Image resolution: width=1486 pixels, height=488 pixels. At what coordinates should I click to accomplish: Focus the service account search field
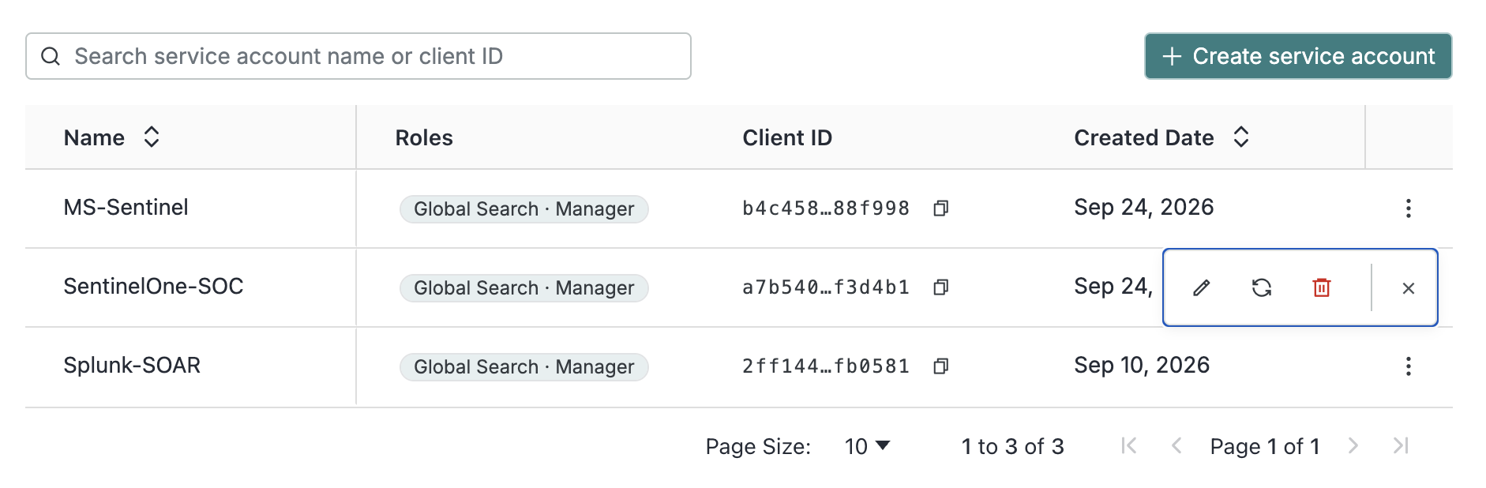tap(358, 56)
